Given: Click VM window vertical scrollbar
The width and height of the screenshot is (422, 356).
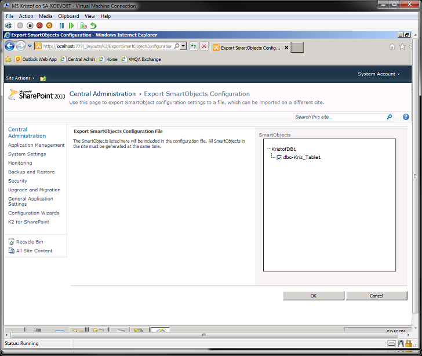Looking at the screenshot, I should pyautogui.click(x=416, y=176).
